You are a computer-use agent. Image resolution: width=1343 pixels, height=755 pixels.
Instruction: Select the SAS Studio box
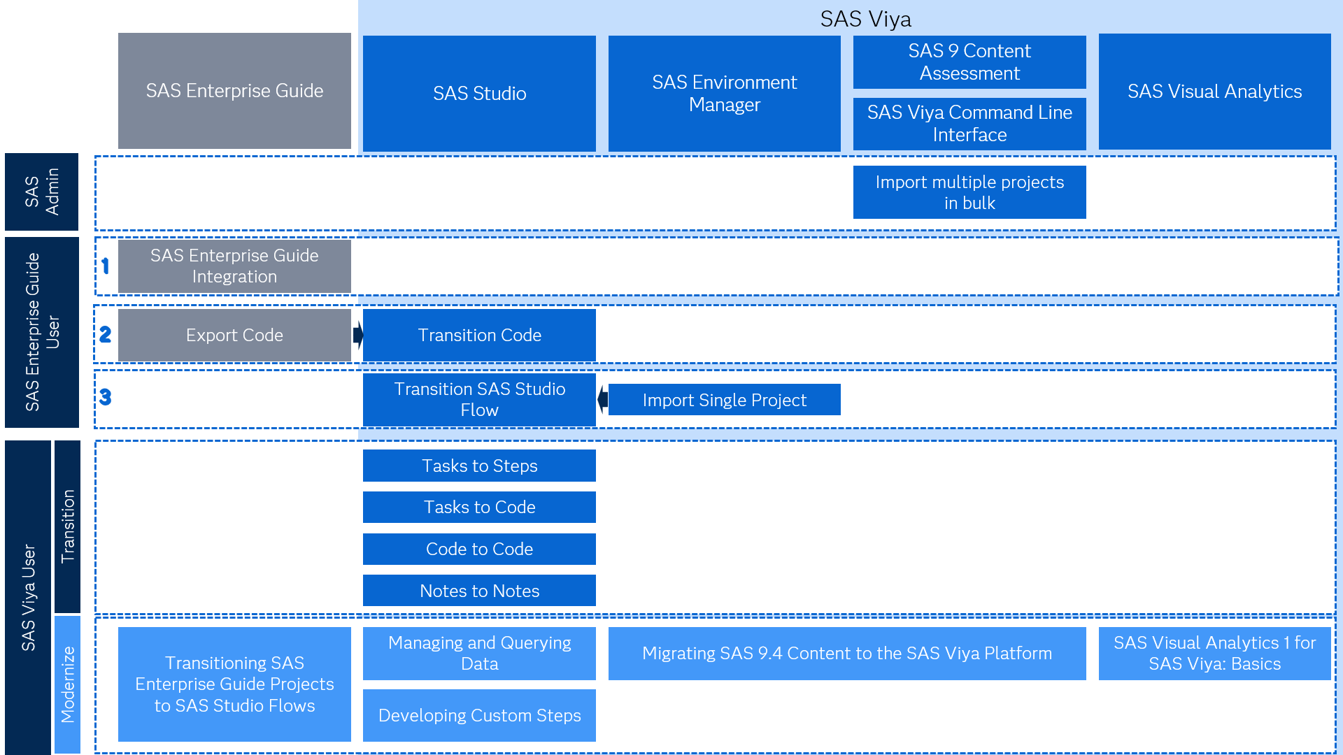coord(478,93)
